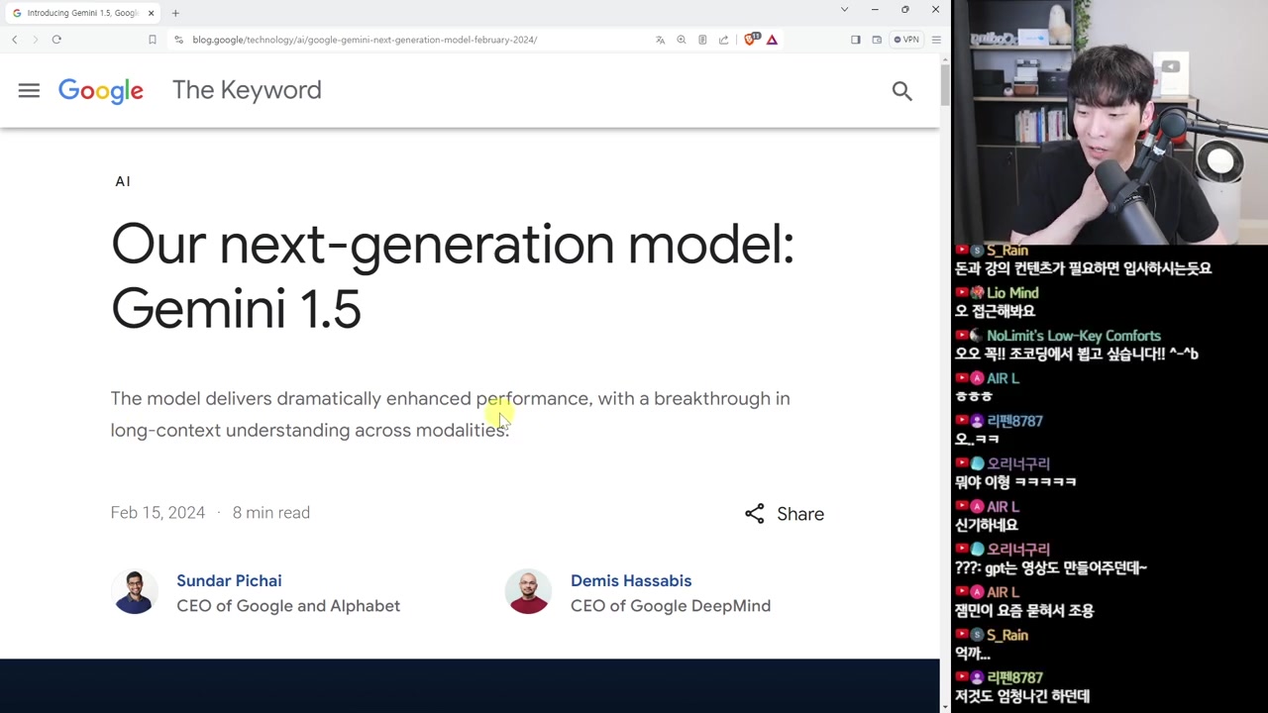Click chat username Lio Mind

point(1012,293)
